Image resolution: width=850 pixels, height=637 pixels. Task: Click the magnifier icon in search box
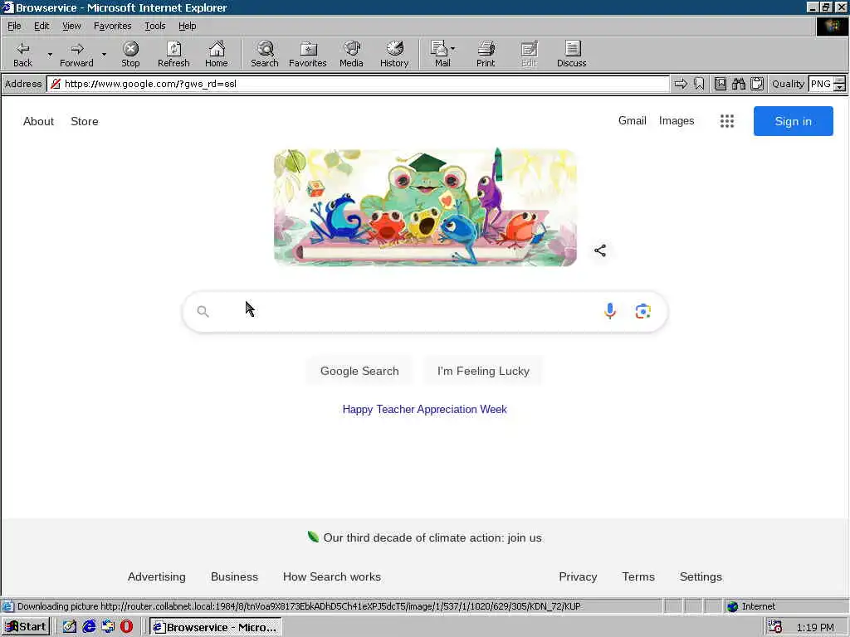(203, 312)
